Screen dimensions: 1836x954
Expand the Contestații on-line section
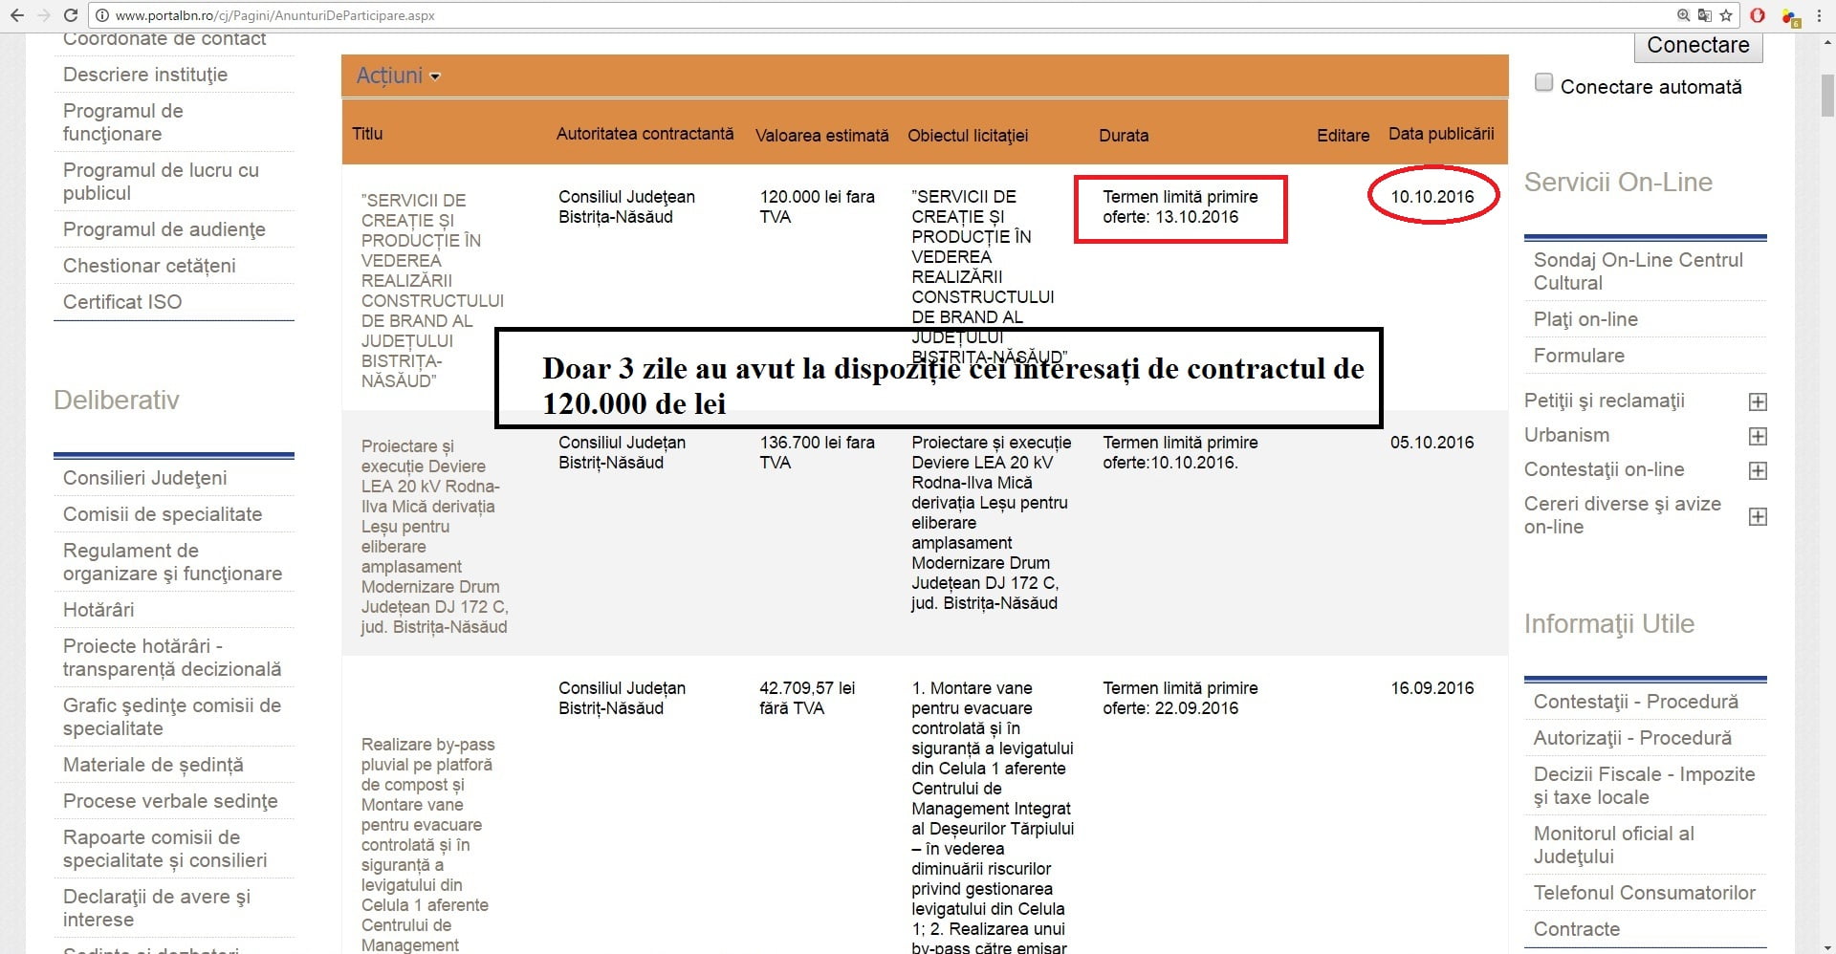pyautogui.click(x=1758, y=470)
